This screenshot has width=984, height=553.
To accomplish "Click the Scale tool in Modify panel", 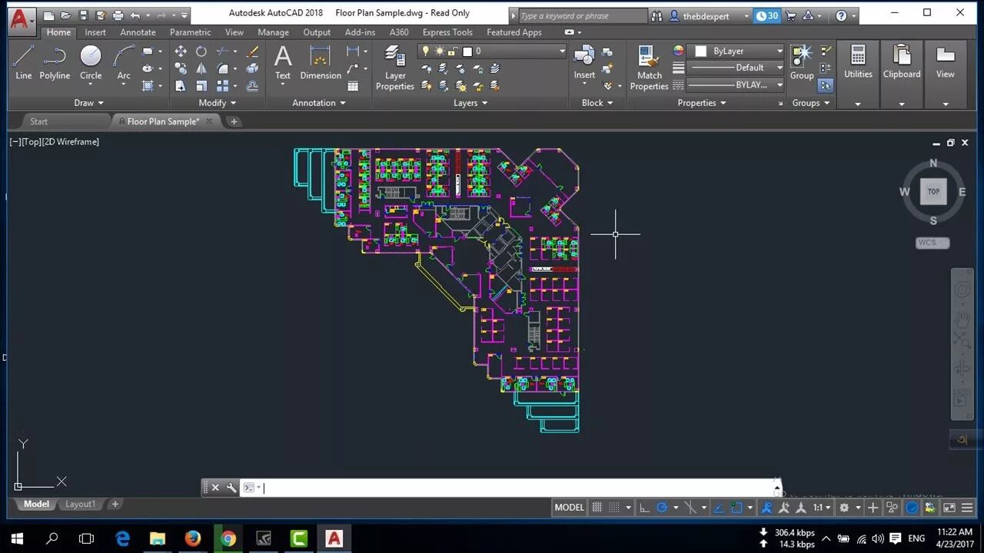I will coord(201,85).
